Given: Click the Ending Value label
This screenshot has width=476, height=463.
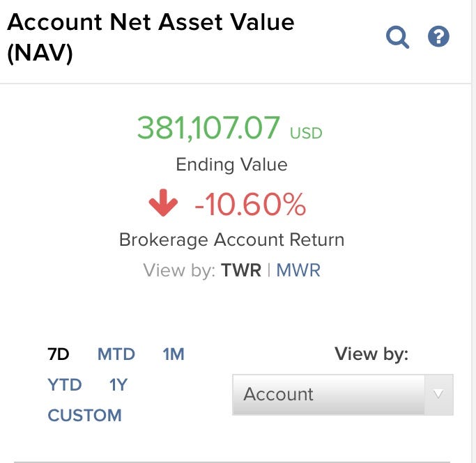Looking at the screenshot, I should coord(231,164).
